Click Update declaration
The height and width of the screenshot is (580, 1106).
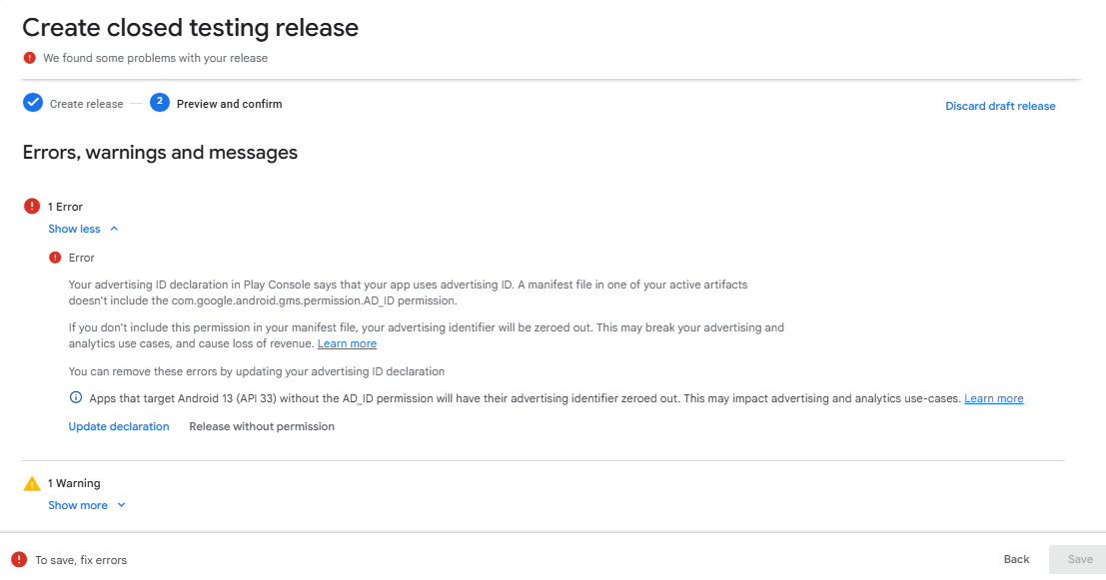(119, 426)
